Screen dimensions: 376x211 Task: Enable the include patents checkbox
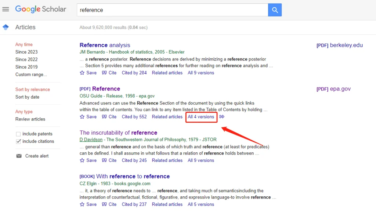point(18,134)
